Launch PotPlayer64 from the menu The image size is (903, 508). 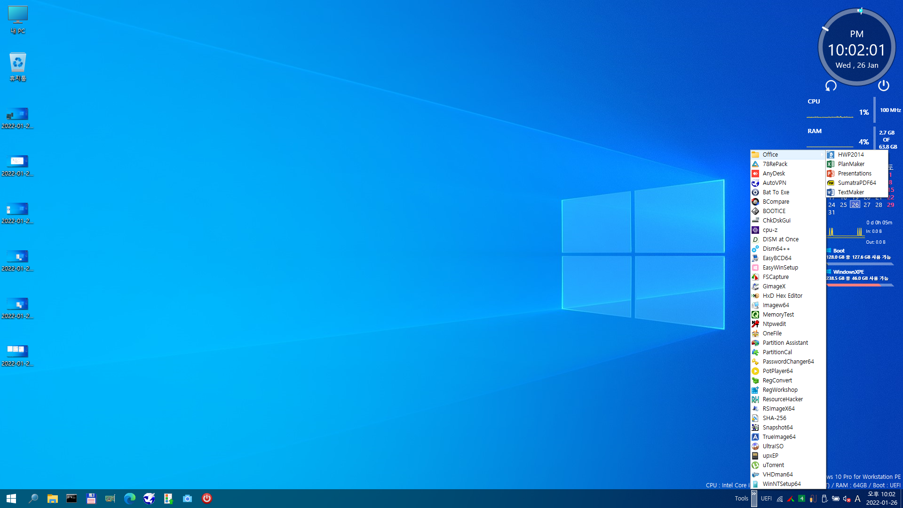tap(788, 371)
